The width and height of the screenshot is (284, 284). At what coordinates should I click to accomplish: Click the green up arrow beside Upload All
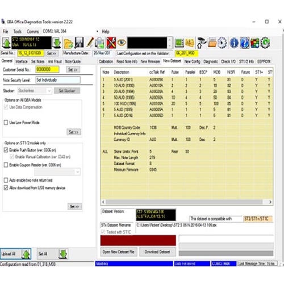tap(26, 254)
